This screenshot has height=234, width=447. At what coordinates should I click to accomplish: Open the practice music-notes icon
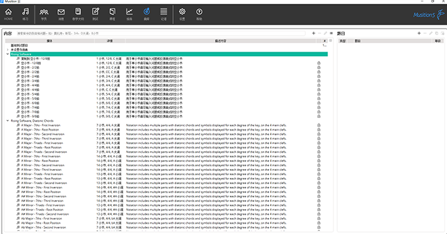click(26, 14)
